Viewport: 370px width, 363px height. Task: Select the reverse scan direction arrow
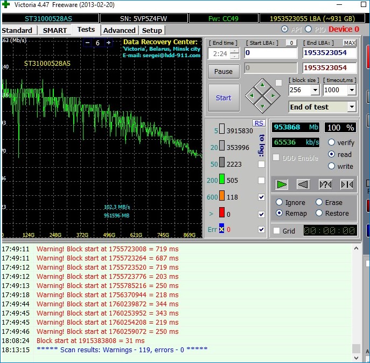[303, 184]
